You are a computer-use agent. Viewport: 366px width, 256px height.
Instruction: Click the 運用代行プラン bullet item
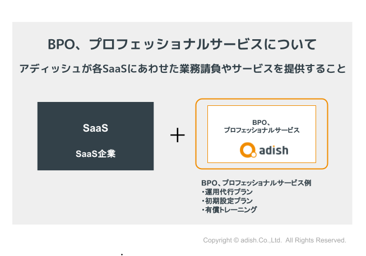[227, 192]
